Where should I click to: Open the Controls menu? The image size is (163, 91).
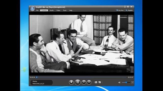click(44, 10)
